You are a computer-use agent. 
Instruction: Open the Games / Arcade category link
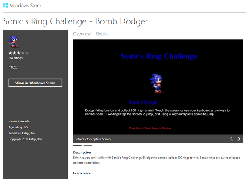click(x=19, y=121)
